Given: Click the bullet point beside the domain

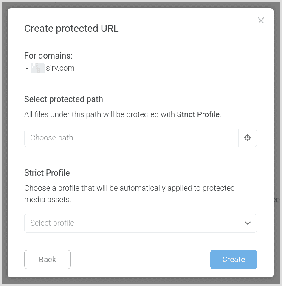Looking at the screenshot, I should pos(27,69).
